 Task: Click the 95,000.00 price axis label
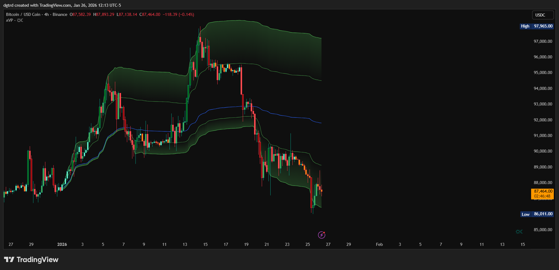click(x=543, y=72)
